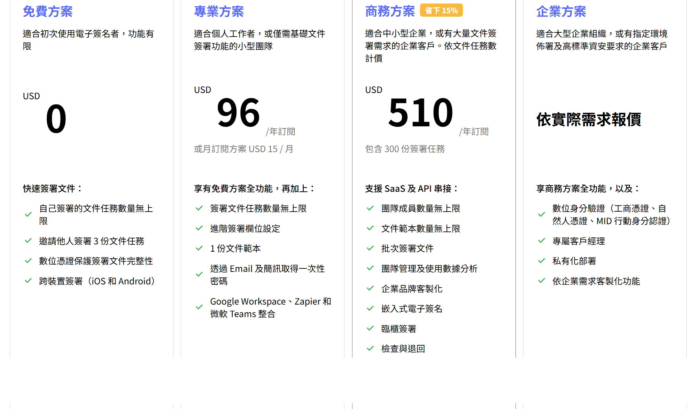
Task: Click the checkmark beside 批次簽署文件
Action: [x=370, y=248]
